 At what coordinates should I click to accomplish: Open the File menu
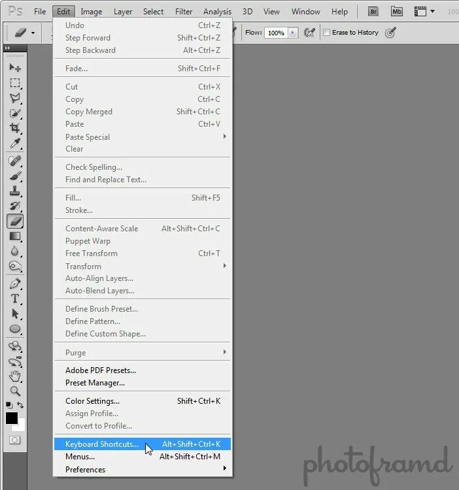(x=40, y=12)
